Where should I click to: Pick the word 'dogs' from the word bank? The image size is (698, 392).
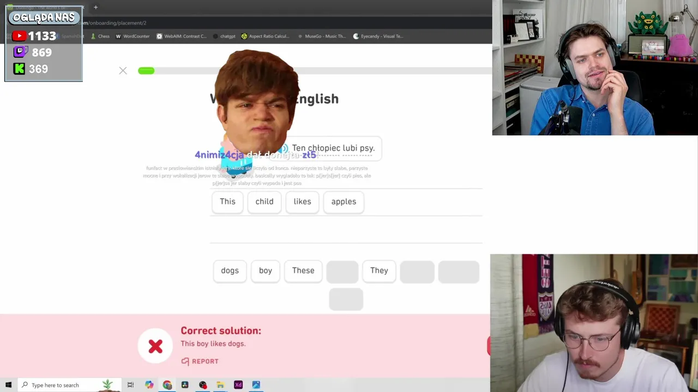[230, 271]
